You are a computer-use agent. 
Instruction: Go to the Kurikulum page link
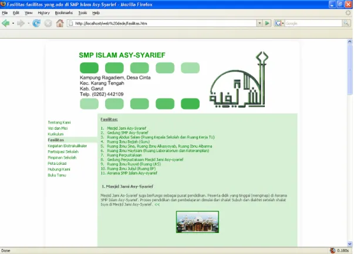pyautogui.click(x=56, y=134)
